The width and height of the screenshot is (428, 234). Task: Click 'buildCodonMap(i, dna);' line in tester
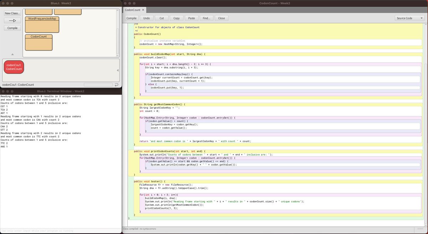pyautogui.click(x=161, y=198)
